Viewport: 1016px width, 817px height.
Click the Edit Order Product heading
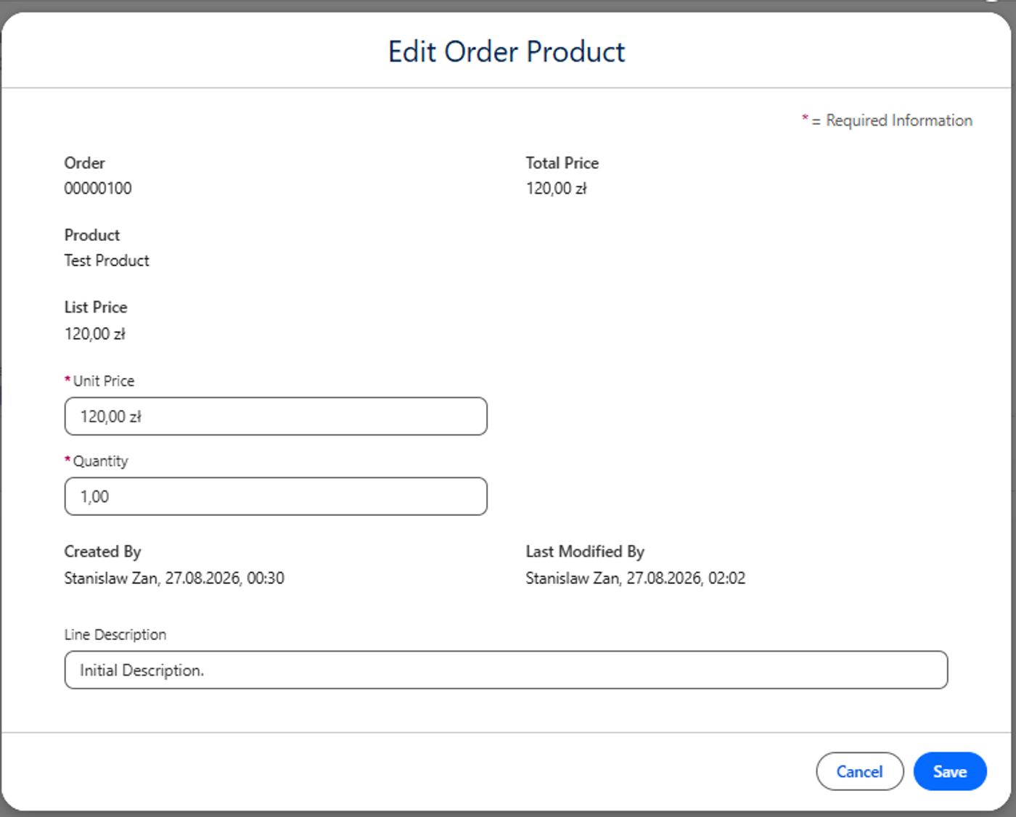point(507,52)
